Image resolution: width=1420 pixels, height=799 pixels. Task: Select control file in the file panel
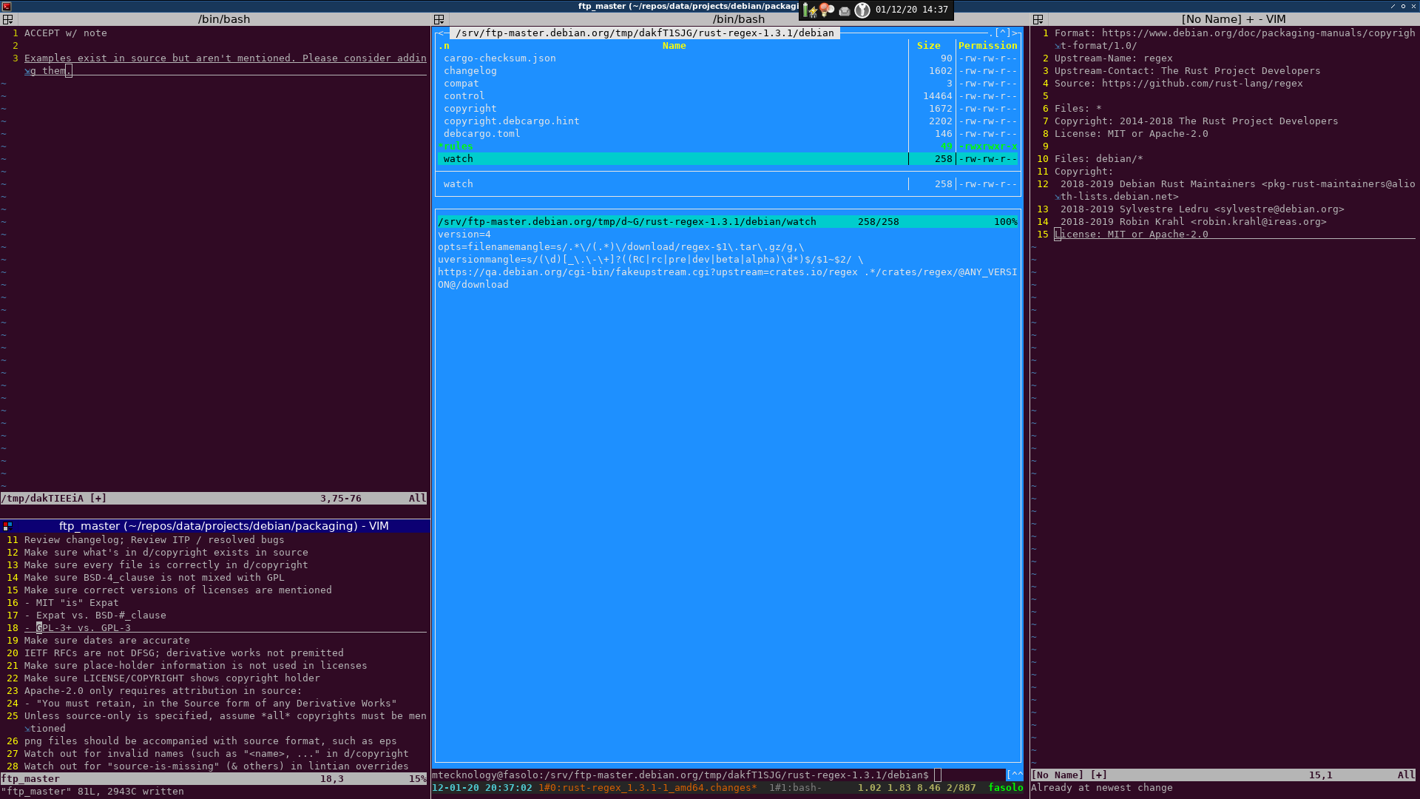pyautogui.click(x=464, y=96)
